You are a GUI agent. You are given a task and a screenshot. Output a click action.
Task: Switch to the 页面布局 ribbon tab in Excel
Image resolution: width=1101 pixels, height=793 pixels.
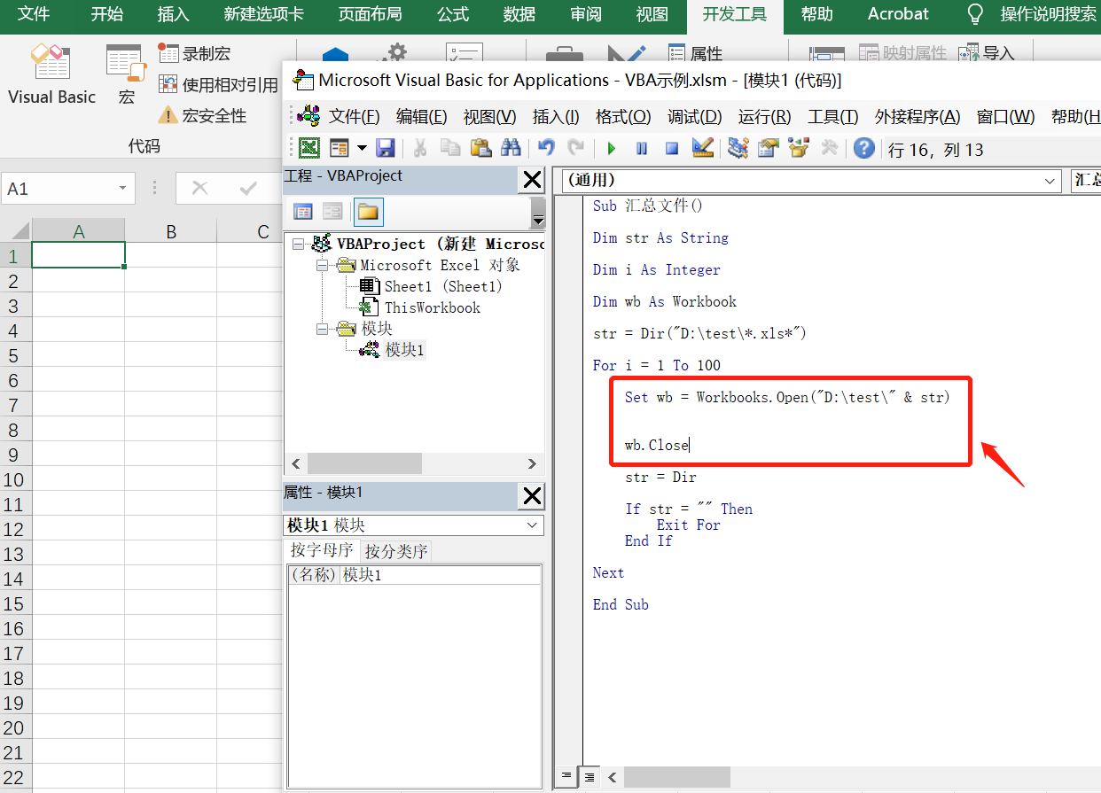pyautogui.click(x=370, y=14)
